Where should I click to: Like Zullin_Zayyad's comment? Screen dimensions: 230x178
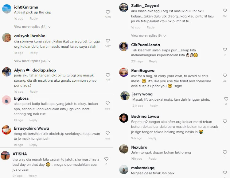tap(225, 11)
